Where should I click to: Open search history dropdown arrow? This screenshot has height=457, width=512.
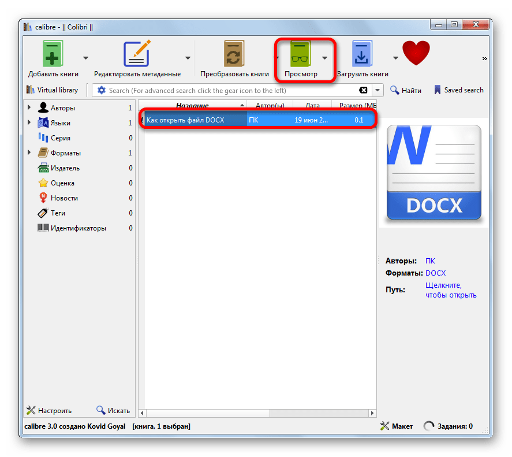[378, 90]
